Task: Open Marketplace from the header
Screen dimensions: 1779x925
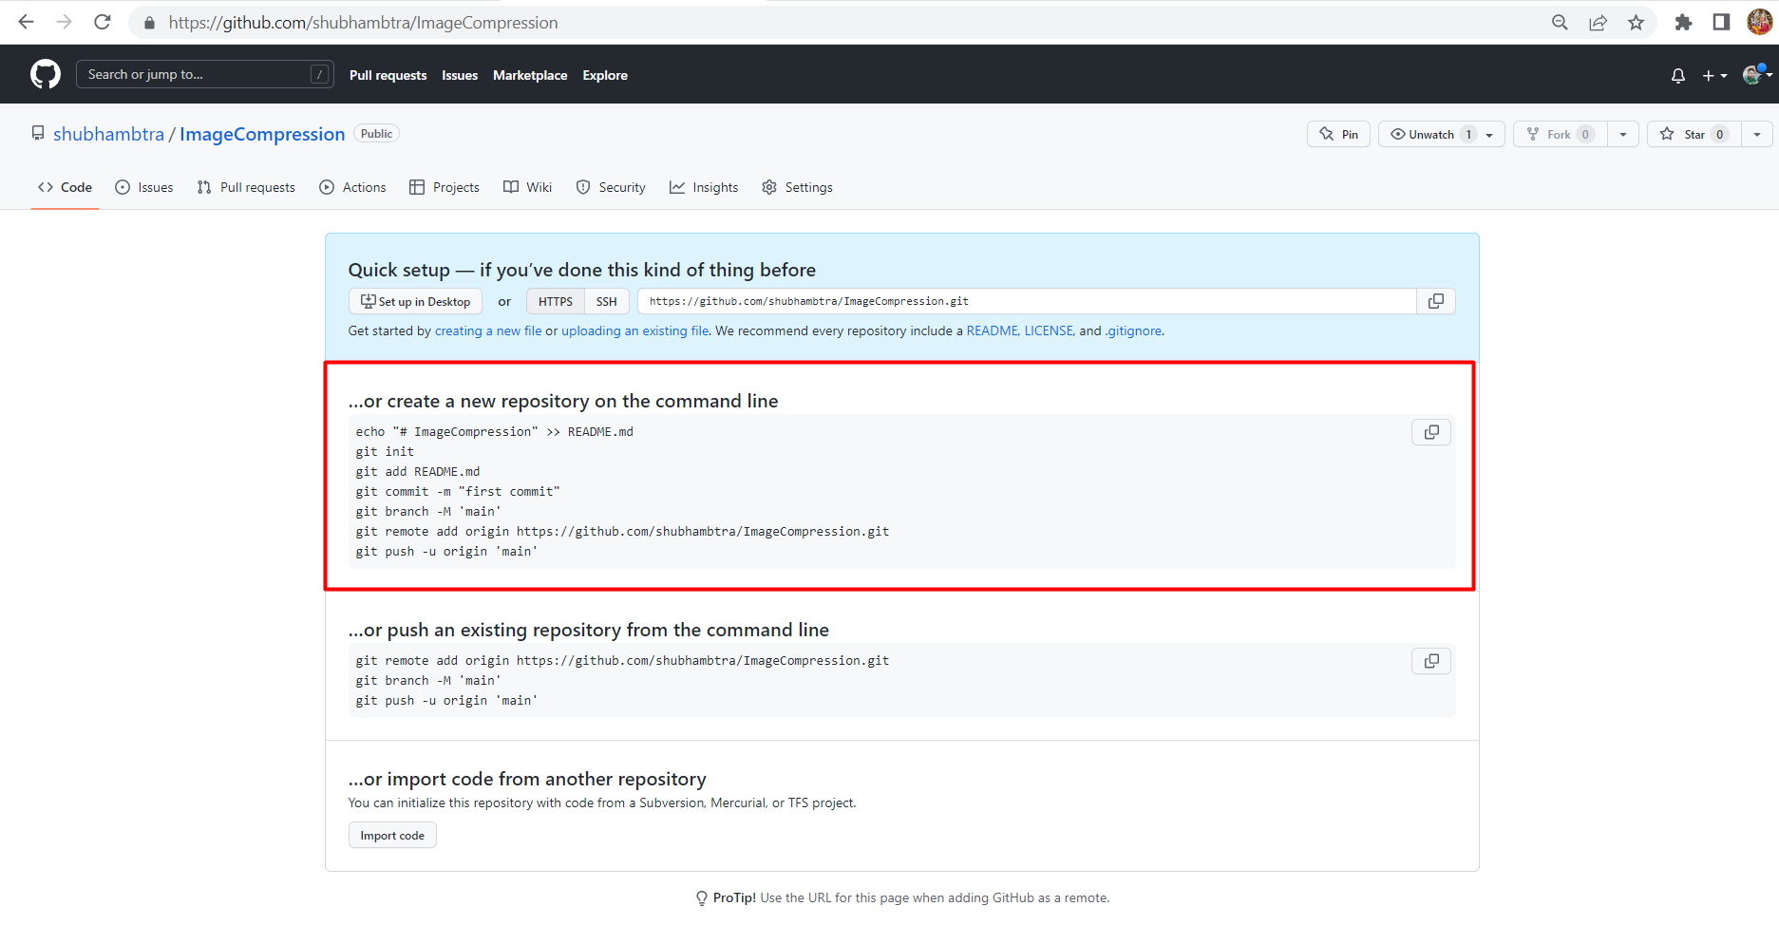Action: pos(530,75)
